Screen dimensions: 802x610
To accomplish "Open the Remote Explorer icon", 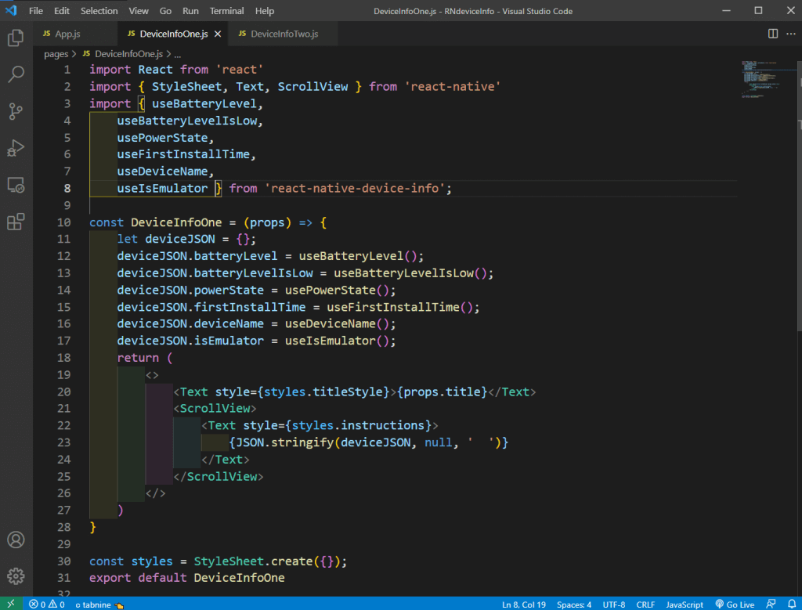I will (15, 186).
